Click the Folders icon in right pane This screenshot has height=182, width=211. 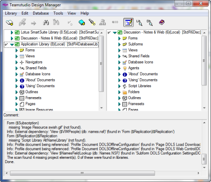coord(125,92)
